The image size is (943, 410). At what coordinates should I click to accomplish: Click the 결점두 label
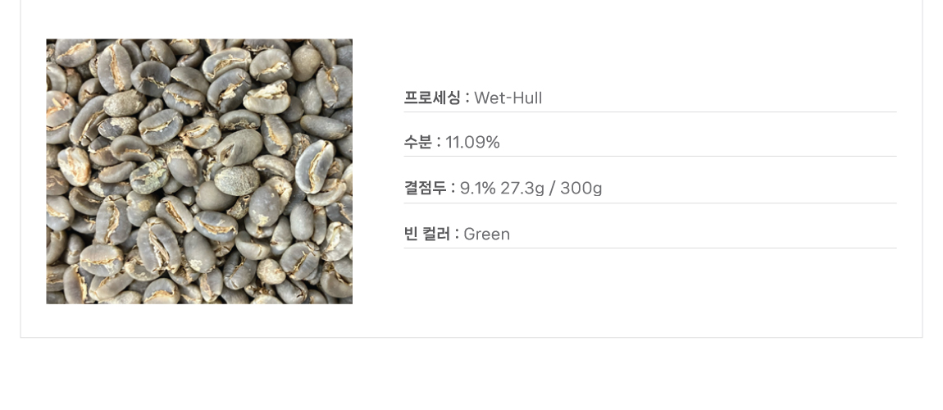click(x=425, y=189)
